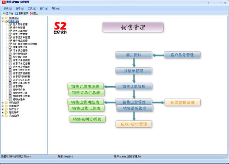This screenshot has height=164, width=229.
Task: Open the 工具 menu
Action: [x=32, y=8]
